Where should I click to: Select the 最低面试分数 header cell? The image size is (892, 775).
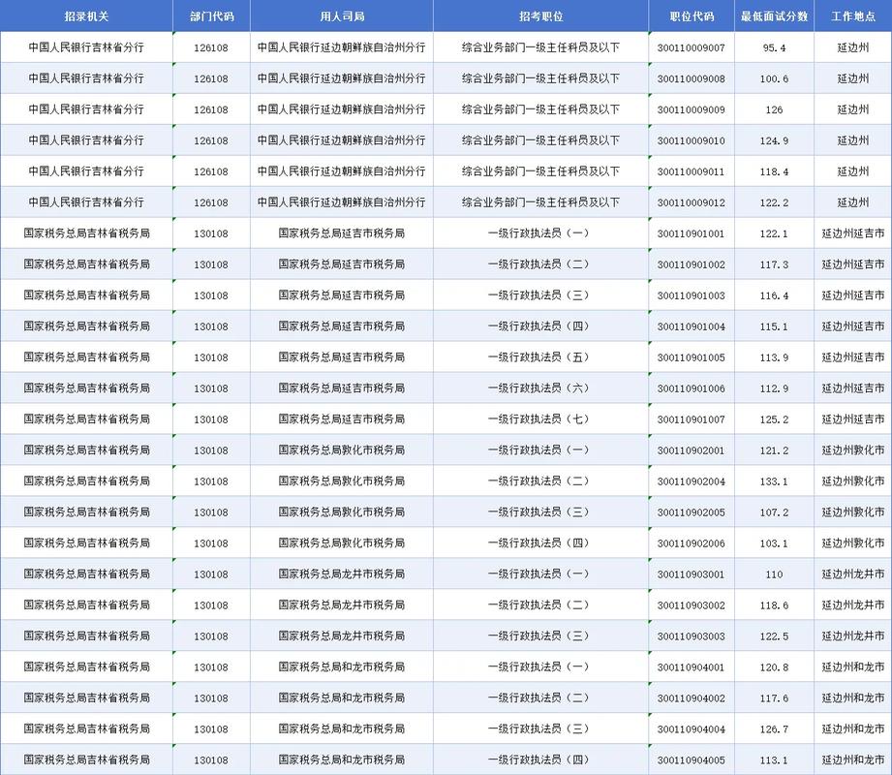tap(774, 16)
